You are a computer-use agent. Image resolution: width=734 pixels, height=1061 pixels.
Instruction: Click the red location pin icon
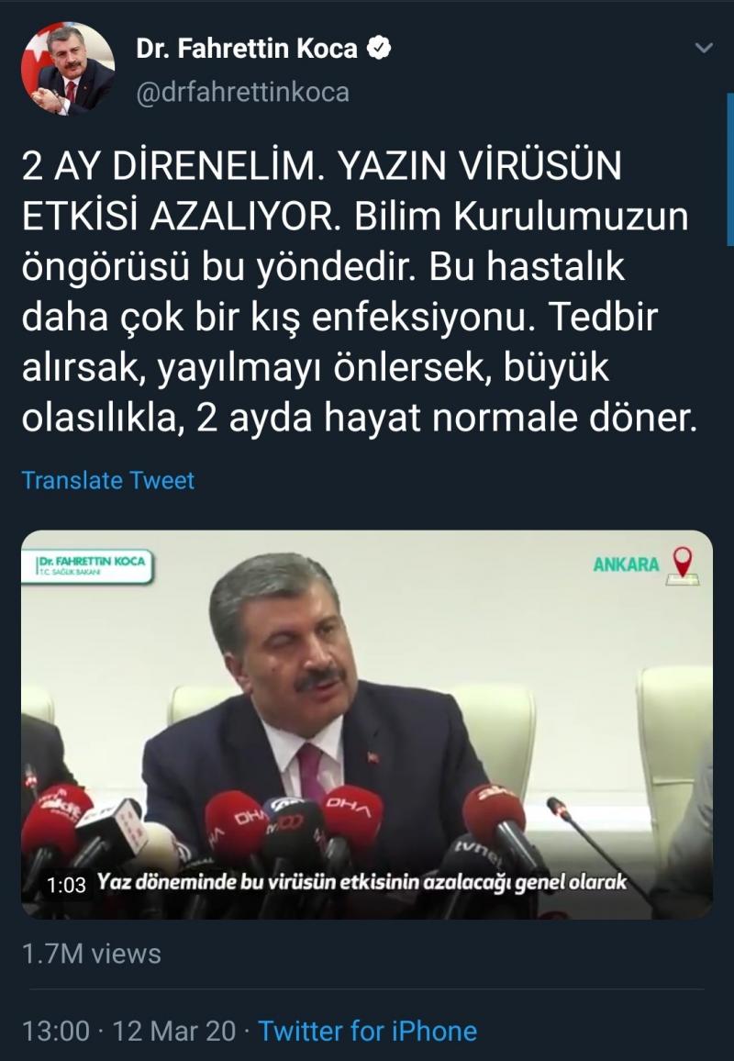tap(683, 565)
